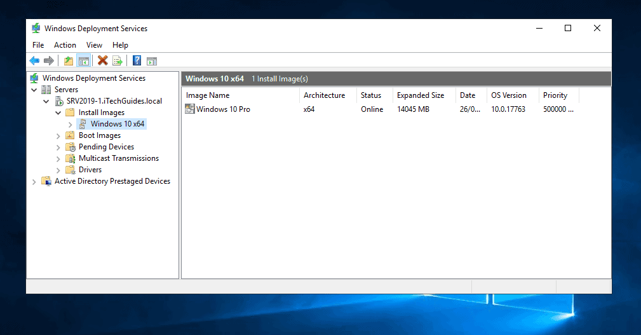Sort by Image Name column header

click(x=241, y=95)
